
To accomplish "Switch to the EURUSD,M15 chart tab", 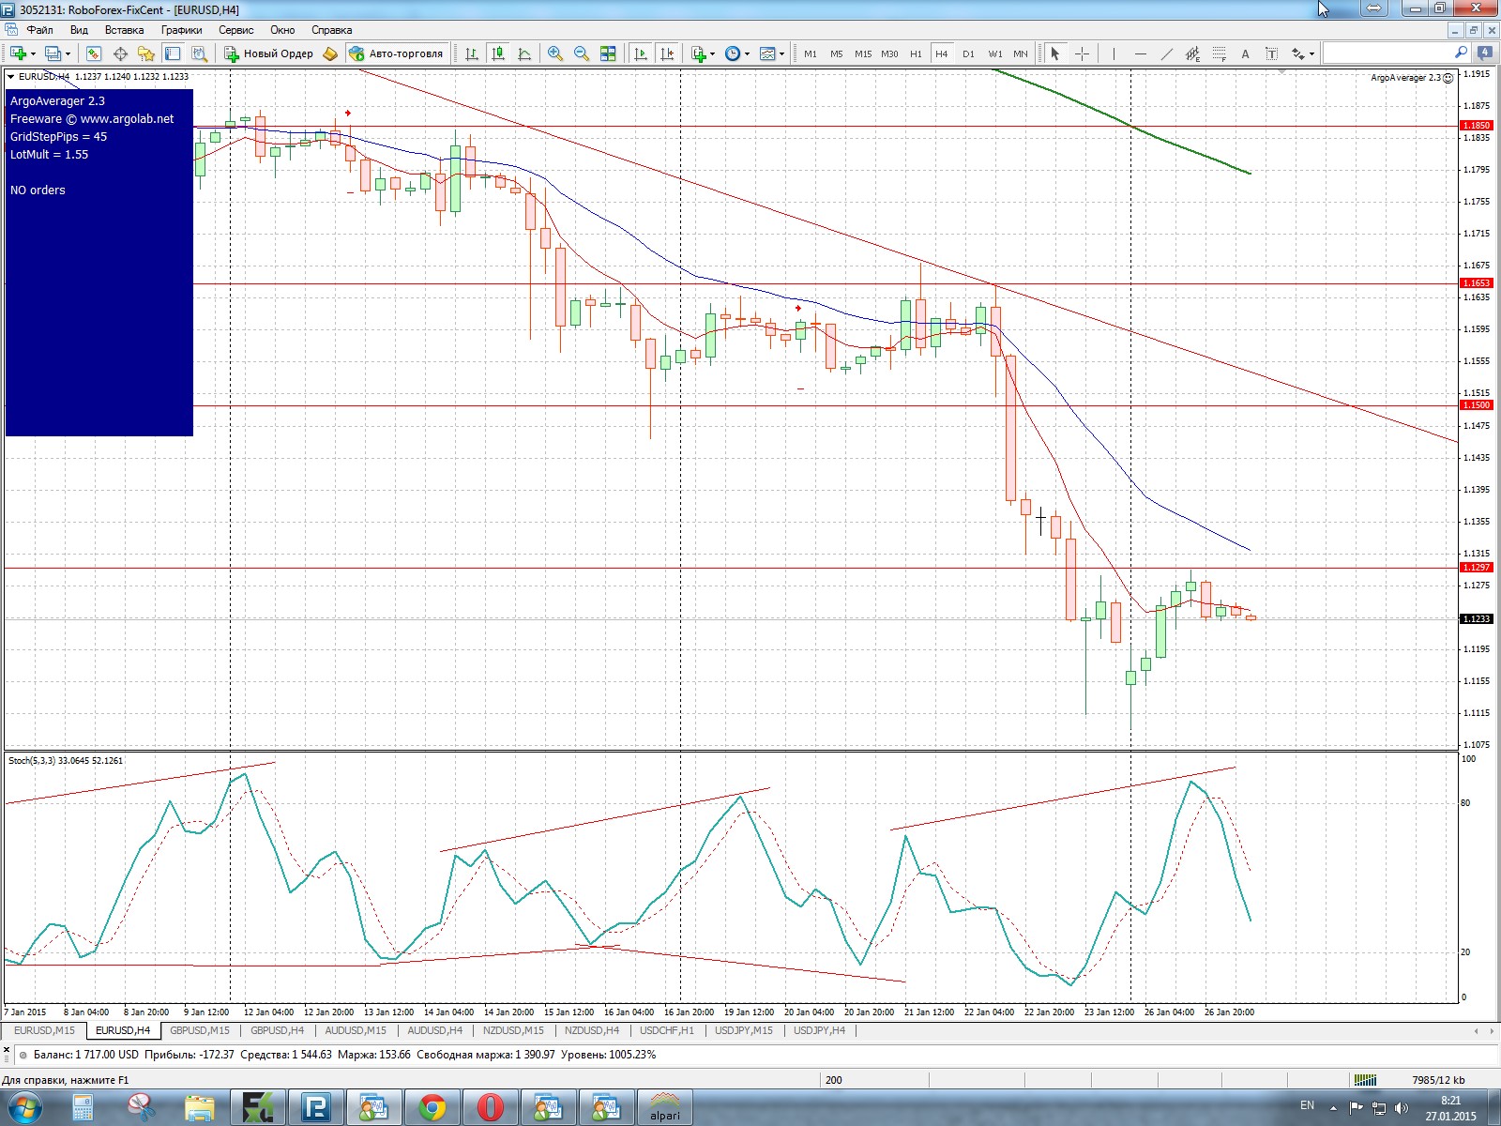I will click(x=44, y=1030).
